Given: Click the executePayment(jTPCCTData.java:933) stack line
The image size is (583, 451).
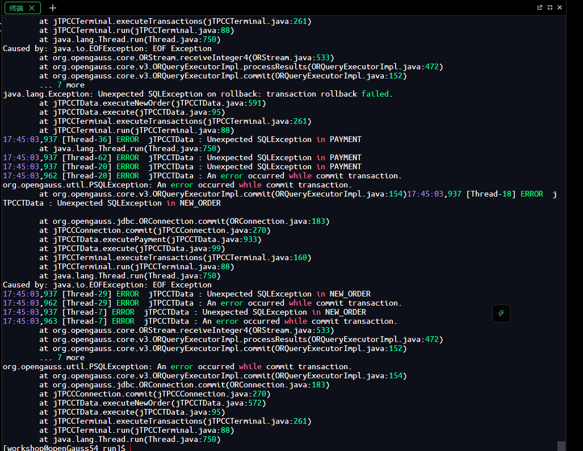Looking at the screenshot, I should (x=150, y=240).
